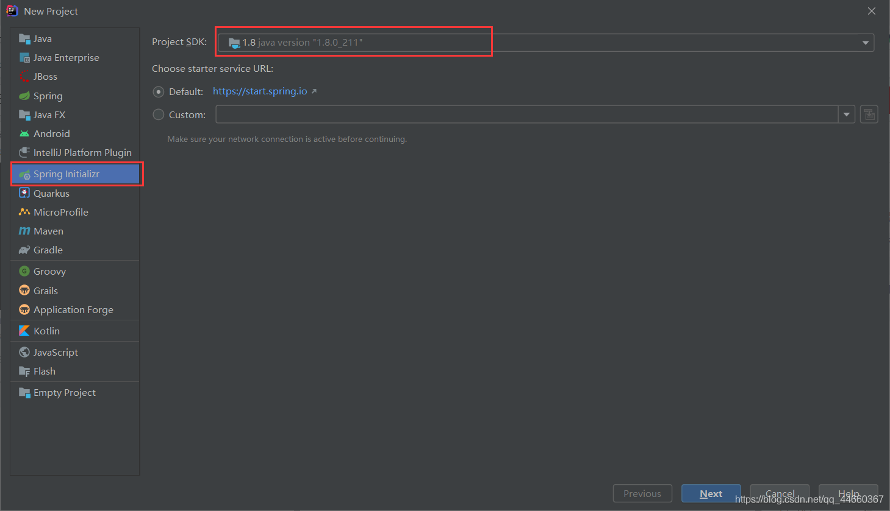Close the New Project dialog
This screenshot has width=890, height=511.
[872, 11]
